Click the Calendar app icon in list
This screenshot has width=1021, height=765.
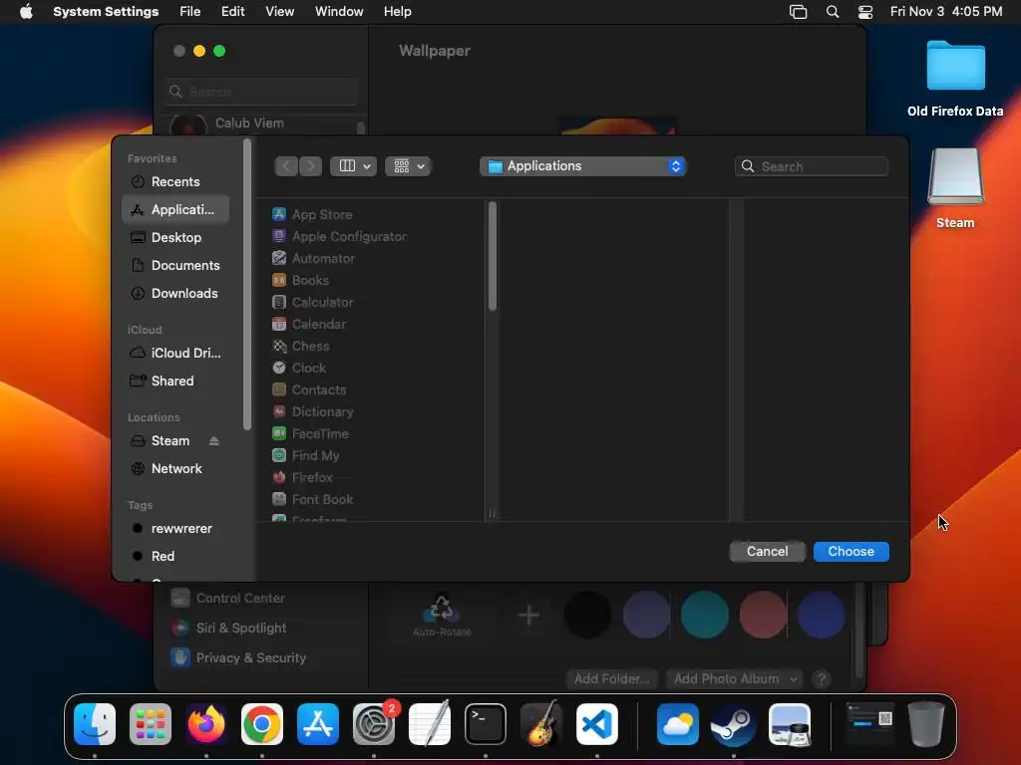[279, 324]
